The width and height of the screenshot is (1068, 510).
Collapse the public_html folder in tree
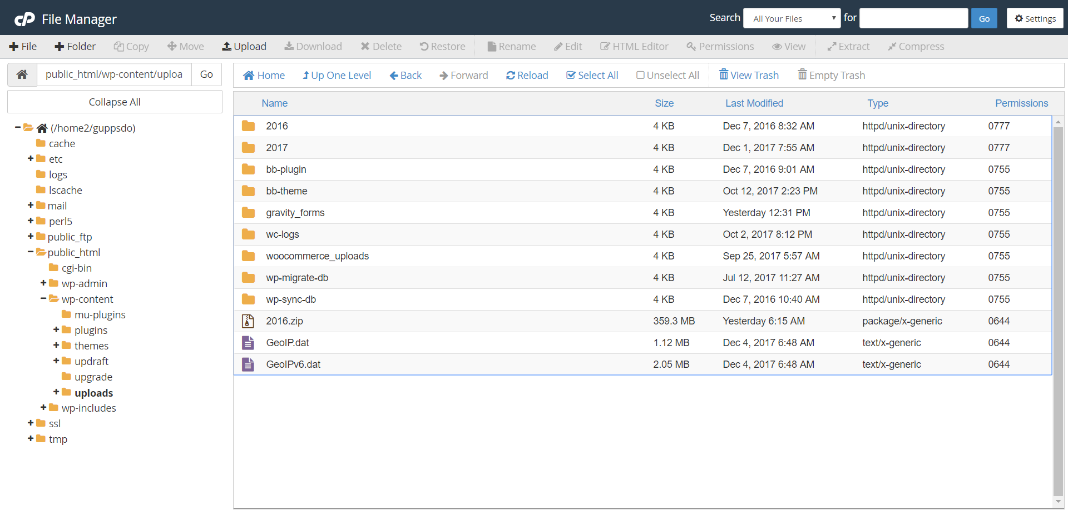tap(31, 252)
